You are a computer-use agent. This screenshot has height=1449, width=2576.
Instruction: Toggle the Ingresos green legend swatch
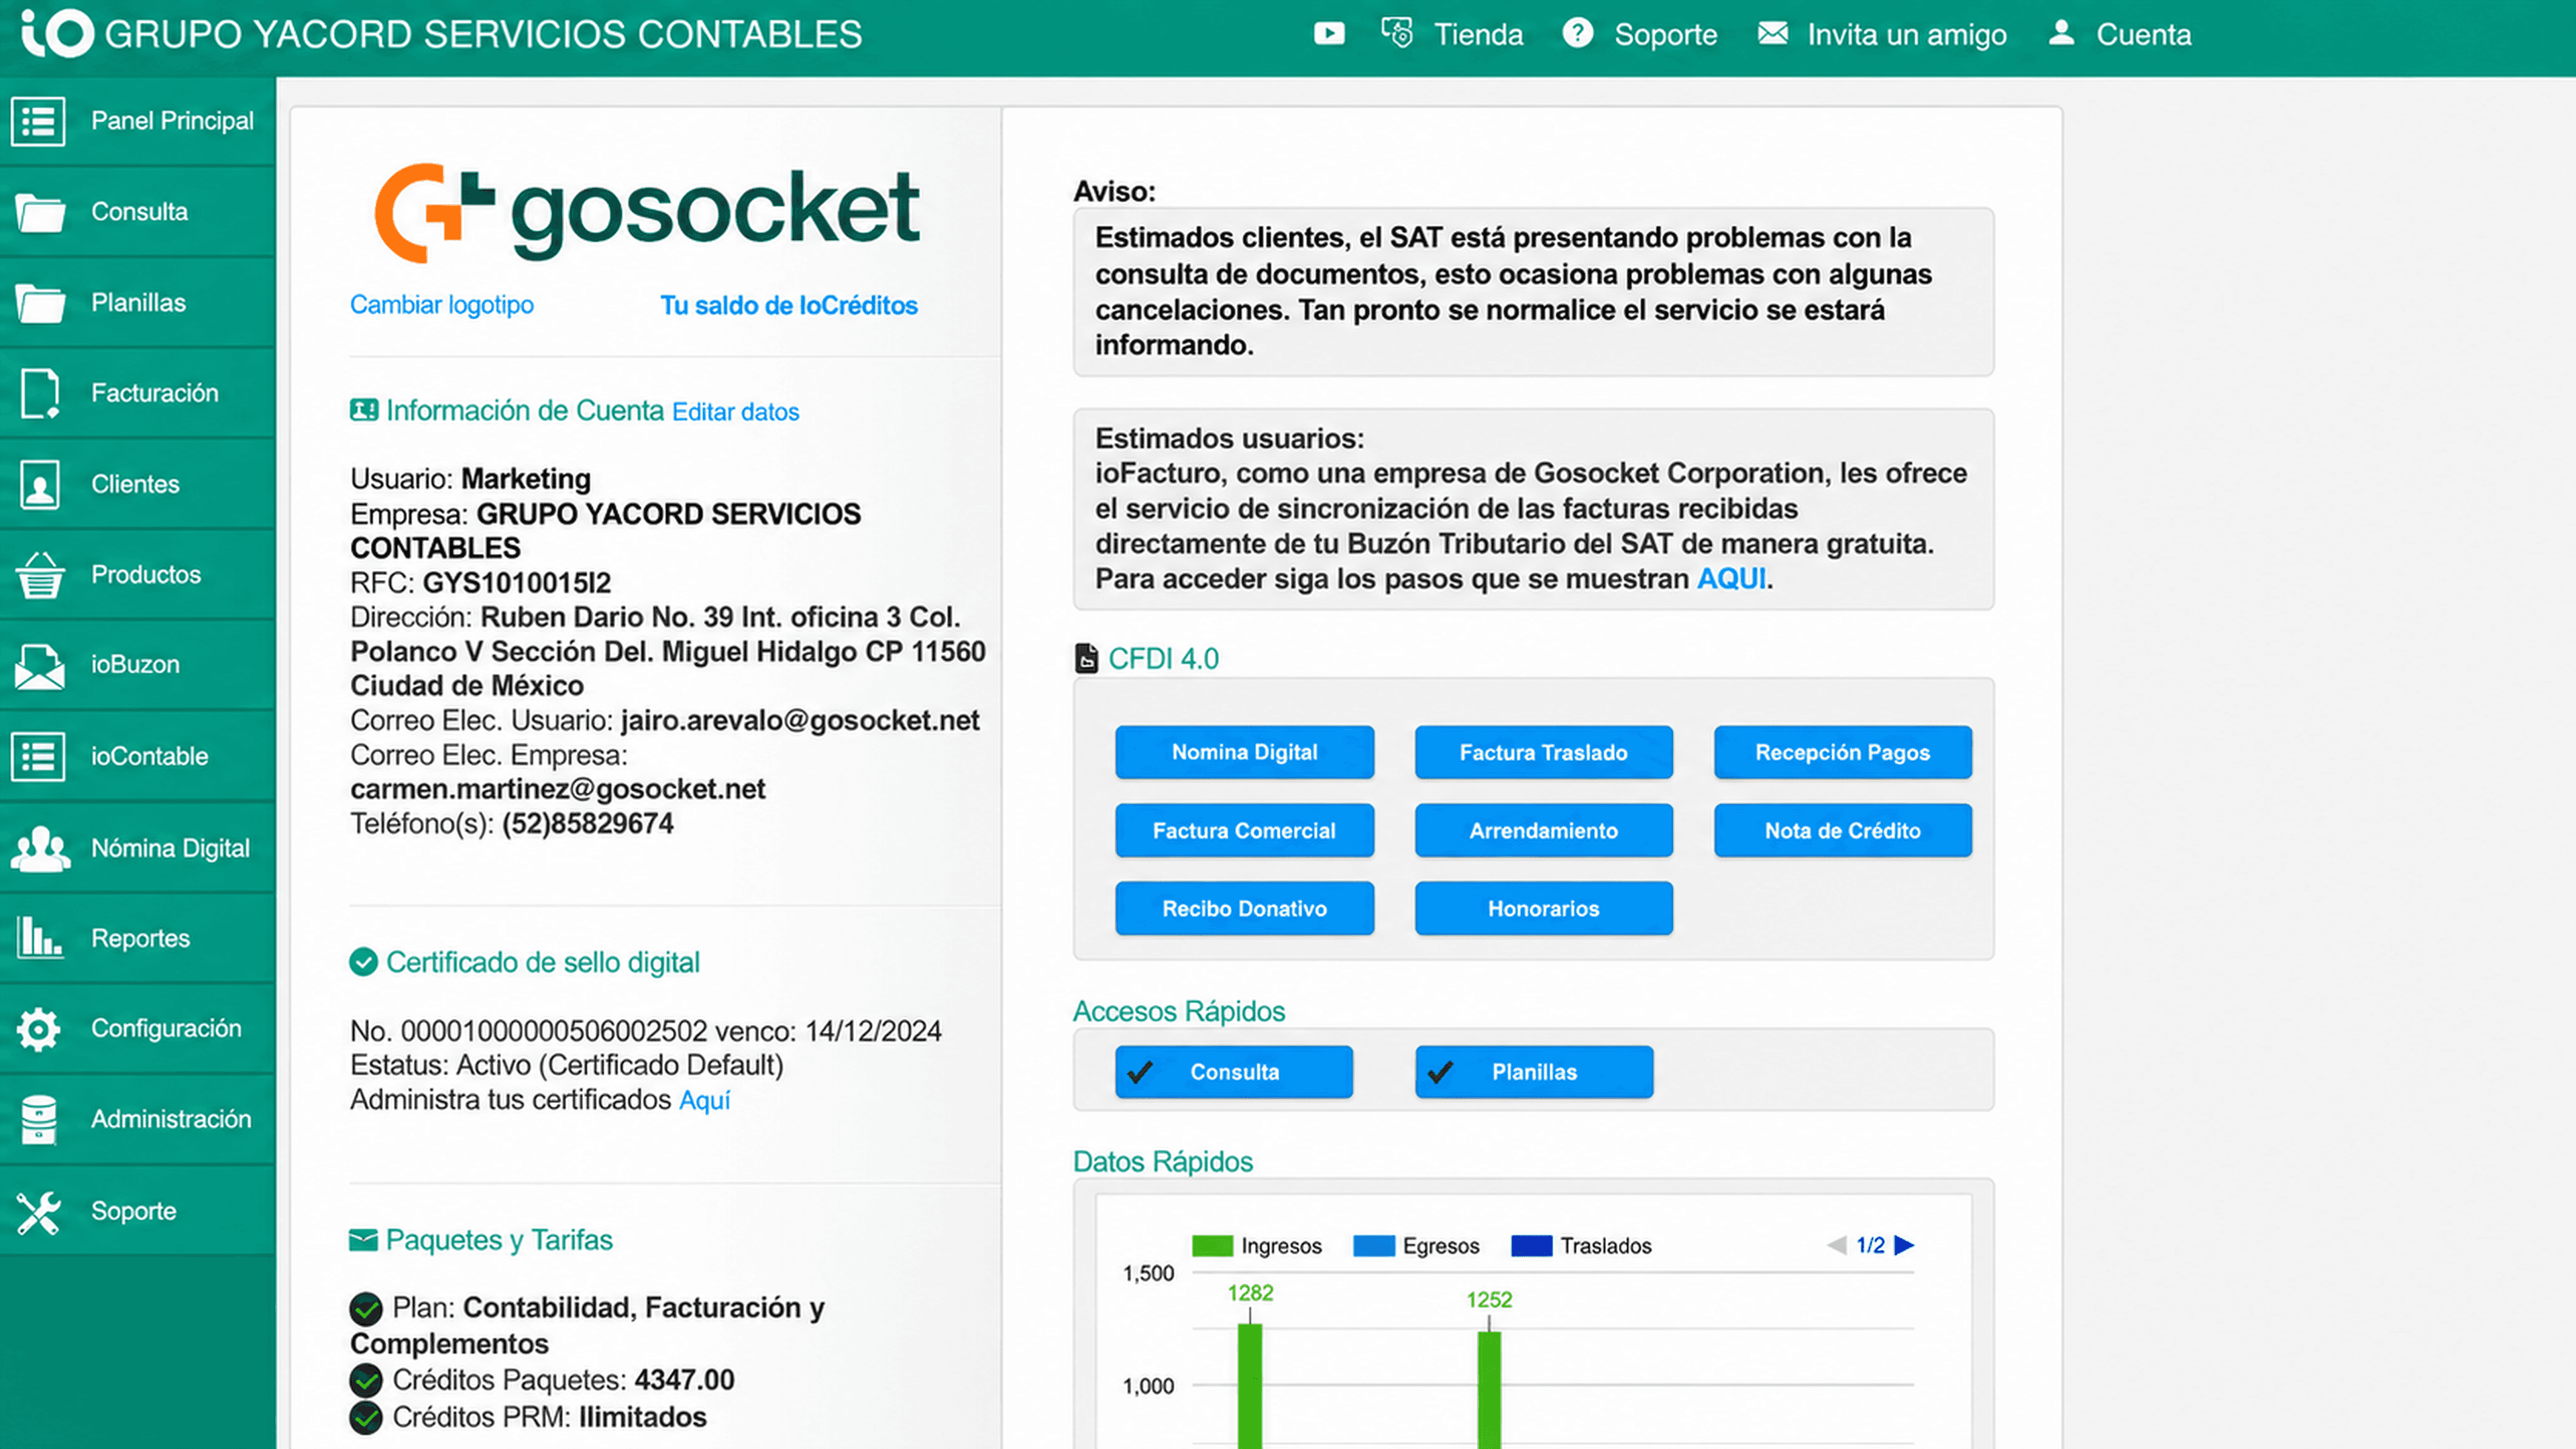click(1212, 1246)
